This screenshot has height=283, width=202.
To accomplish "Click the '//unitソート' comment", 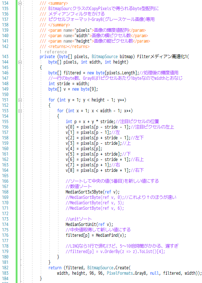I will [x=79, y=219].
